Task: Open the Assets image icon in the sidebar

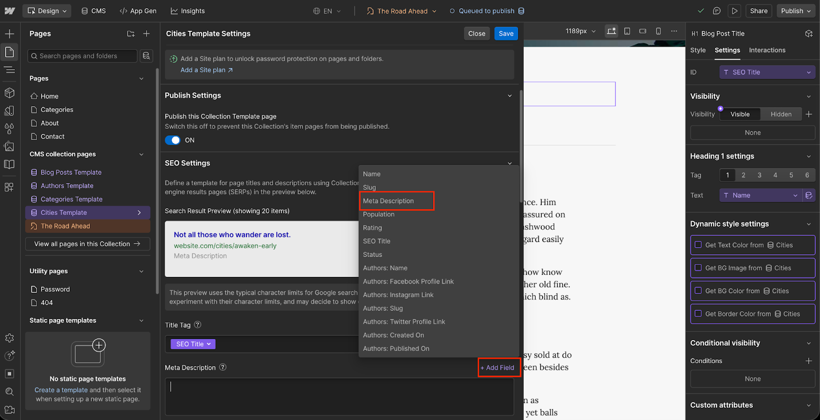Action: (9, 147)
